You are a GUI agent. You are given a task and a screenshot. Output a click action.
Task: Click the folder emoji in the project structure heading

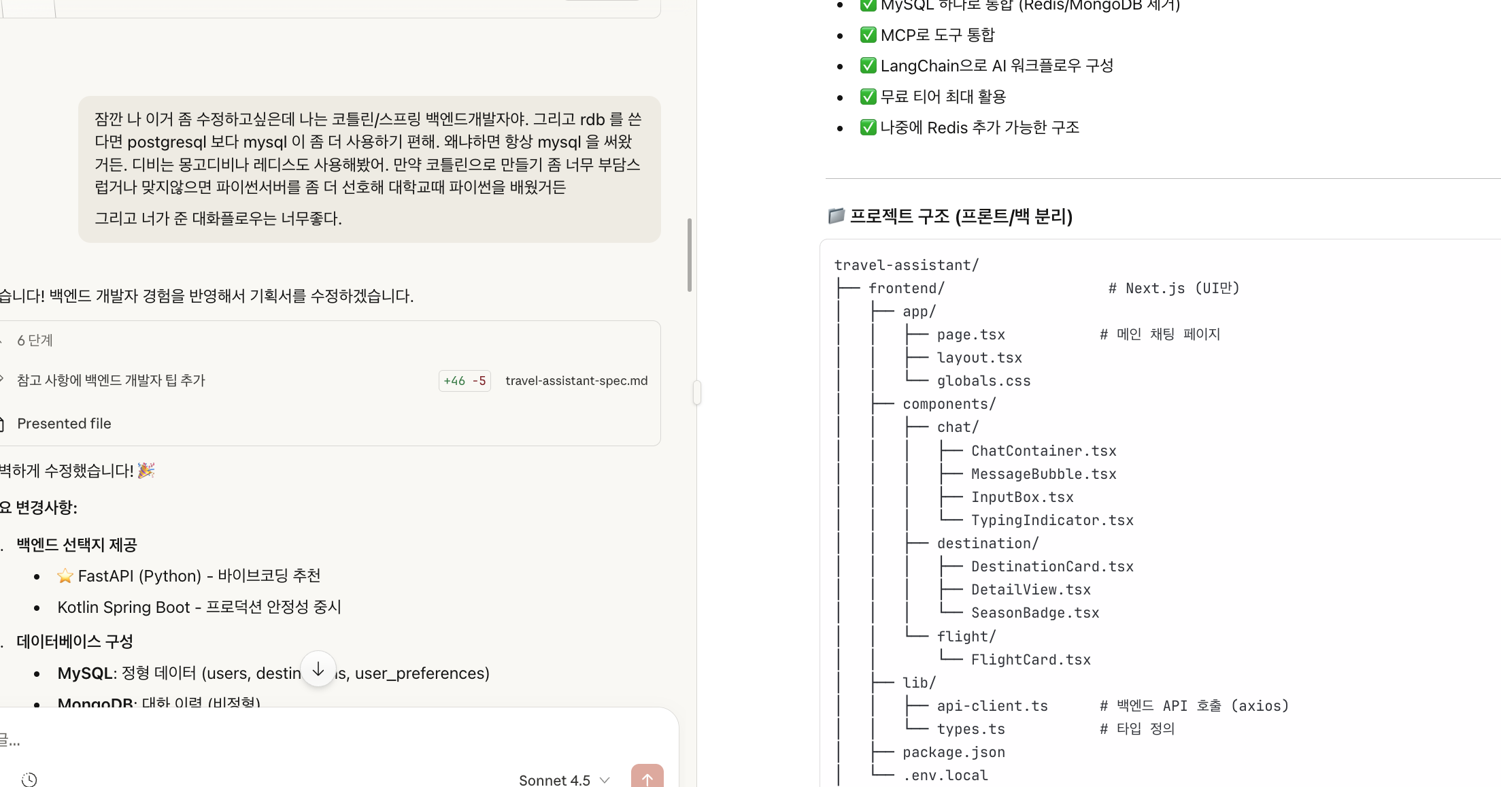point(836,216)
